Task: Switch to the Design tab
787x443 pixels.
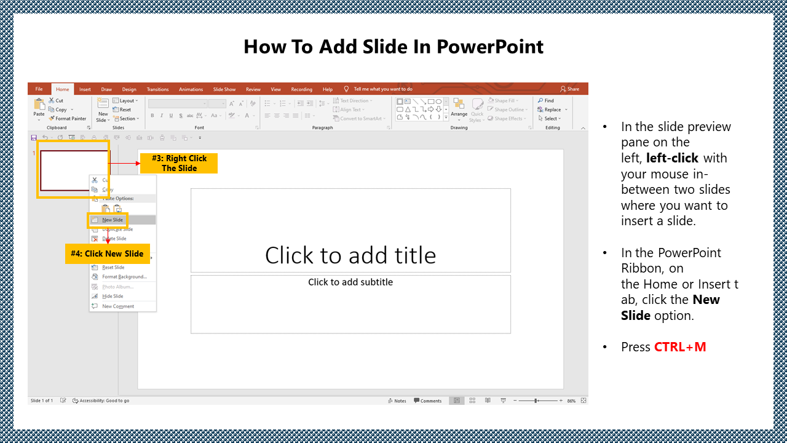Action: pyautogui.click(x=129, y=89)
